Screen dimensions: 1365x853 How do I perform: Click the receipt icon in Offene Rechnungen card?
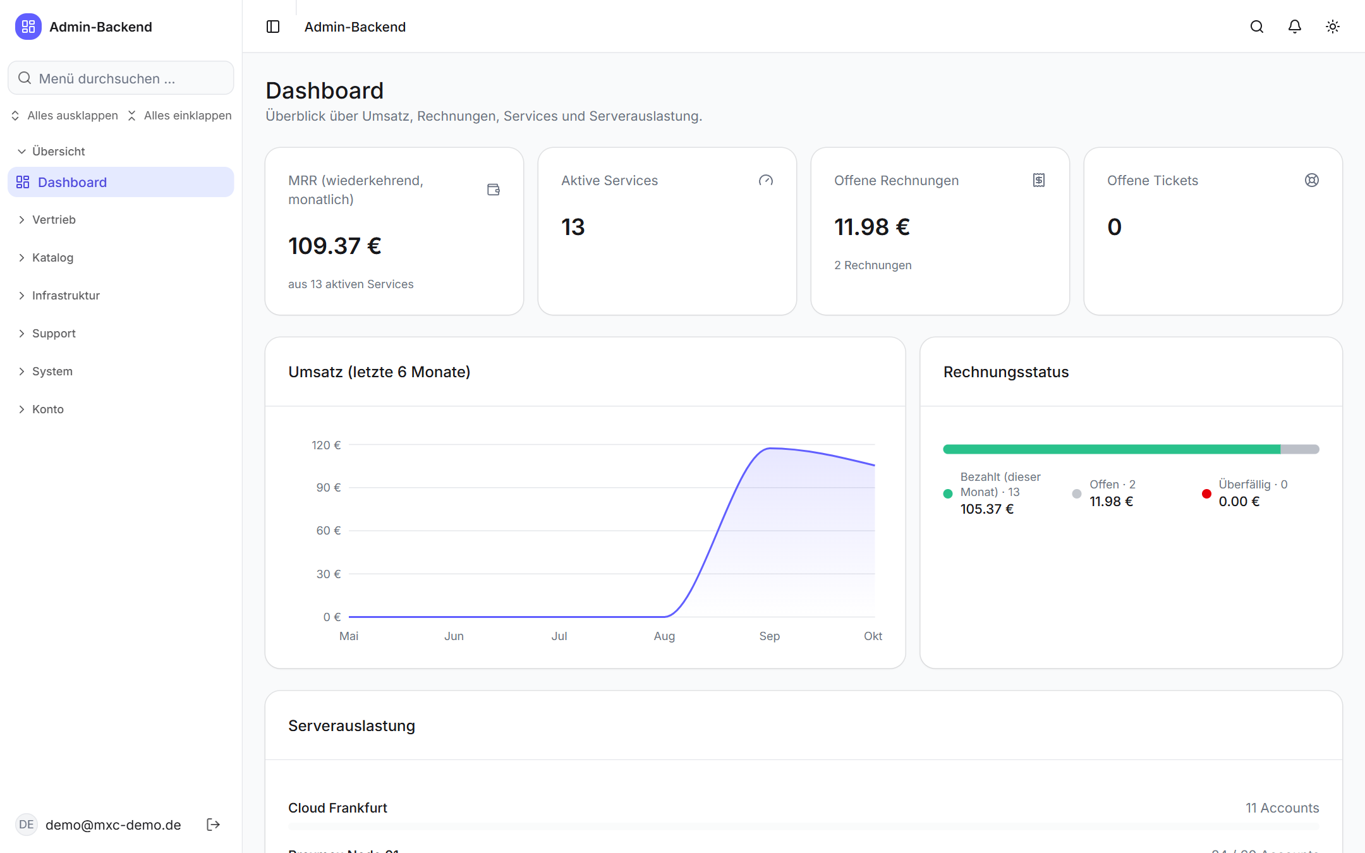pos(1039,180)
